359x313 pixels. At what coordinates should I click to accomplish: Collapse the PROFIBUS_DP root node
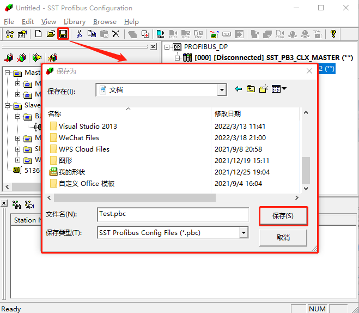pos(167,47)
